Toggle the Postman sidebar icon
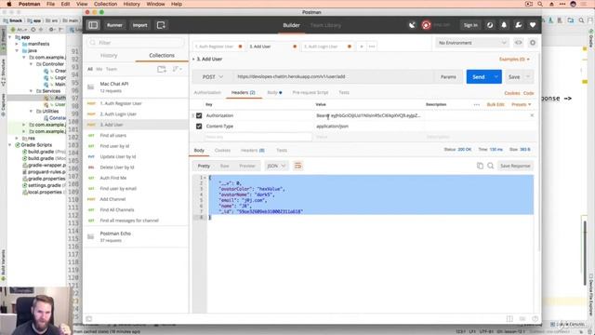Screen dimensions: 595x335 [x=93, y=25]
